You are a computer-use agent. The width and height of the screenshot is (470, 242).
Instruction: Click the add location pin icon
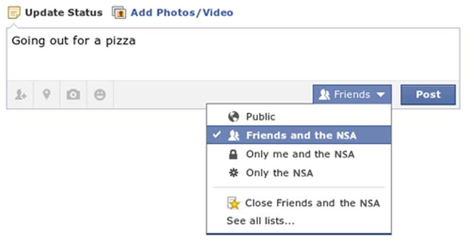(x=46, y=95)
